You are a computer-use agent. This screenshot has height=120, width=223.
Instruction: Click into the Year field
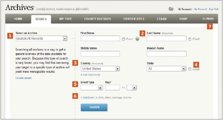[112, 87]
